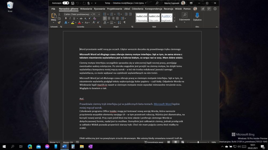The height and width of the screenshot is (150, 268).
Task: Click the Numbering list icon
Action: pyautogui.click(x=111, y=14)
